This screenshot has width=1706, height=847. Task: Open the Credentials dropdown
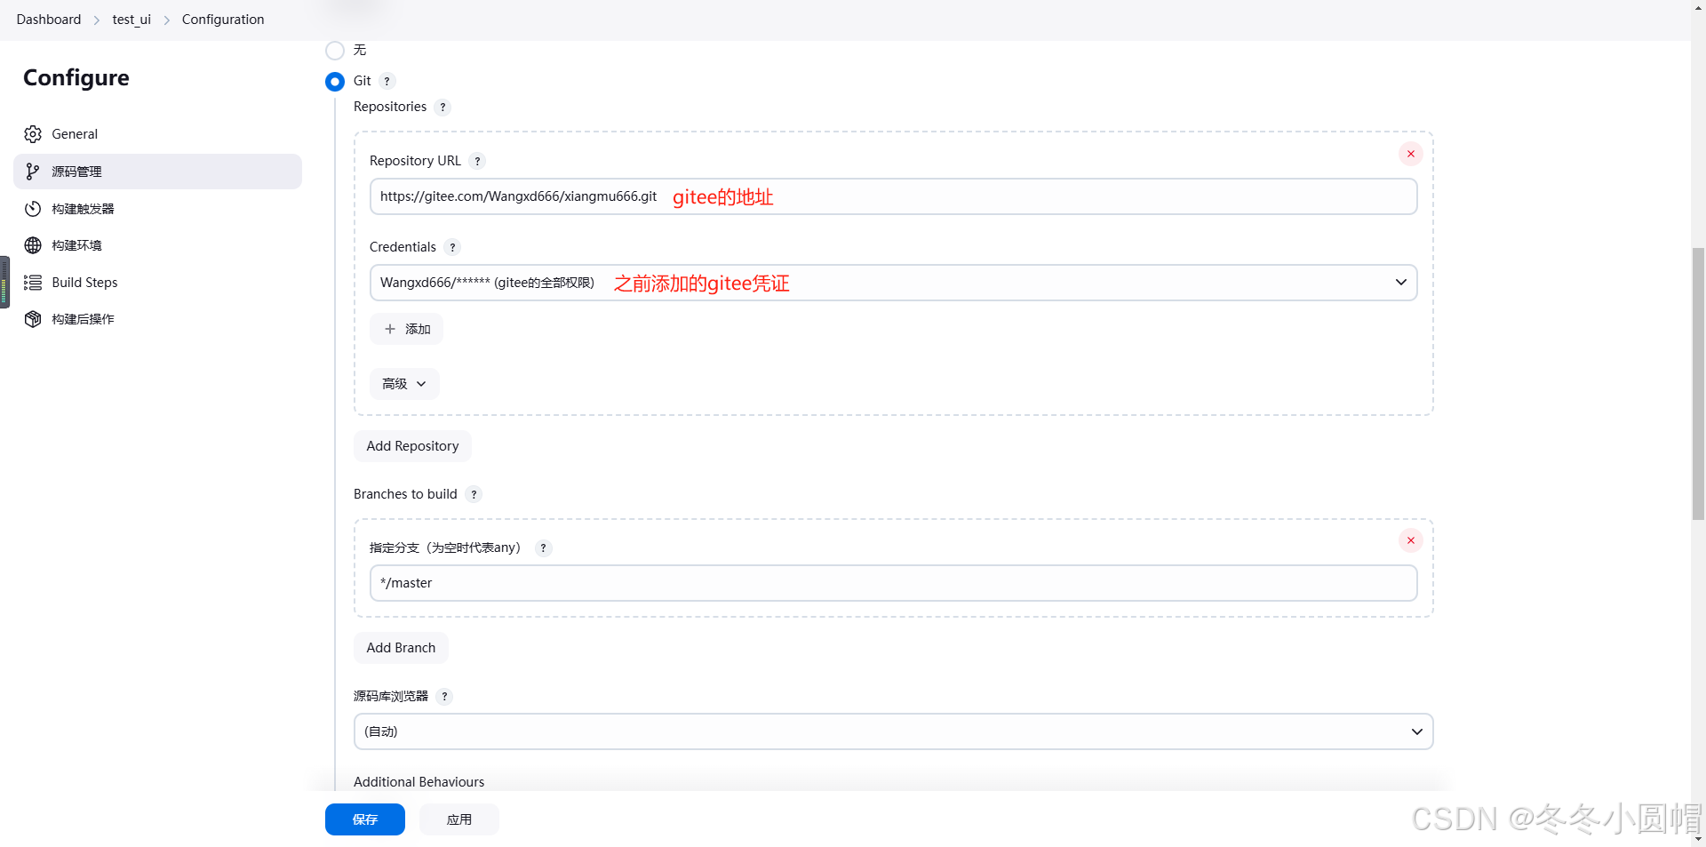coord(893,283)
